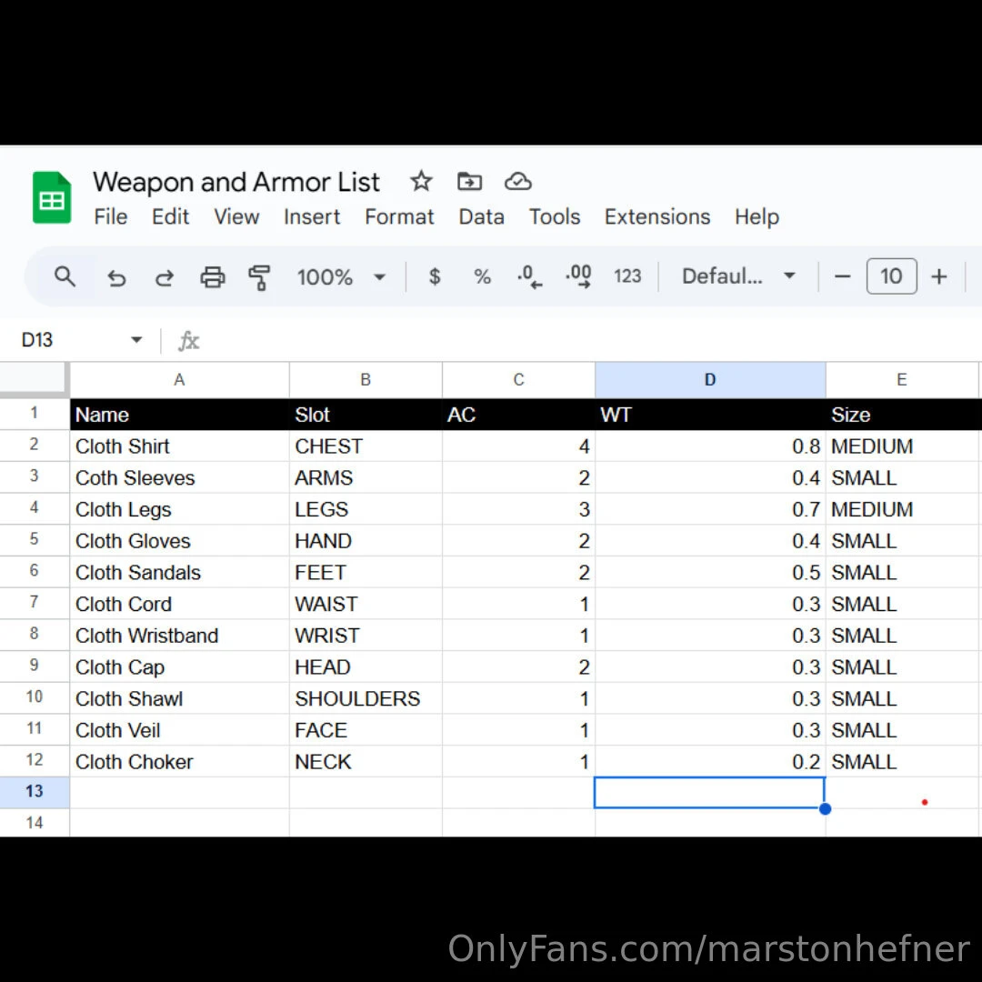Check the cloud save status icon
The image size is (982, 982).
[x=517, y=181]
